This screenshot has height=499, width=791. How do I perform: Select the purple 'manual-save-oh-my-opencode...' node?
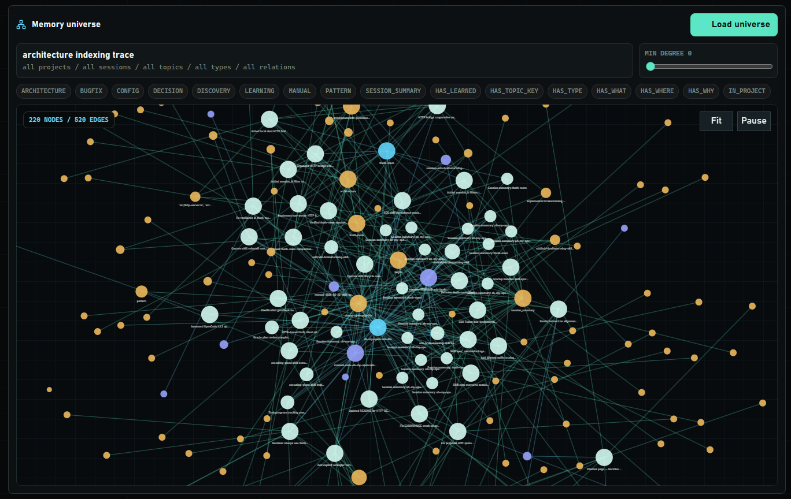tap(356, 353)
